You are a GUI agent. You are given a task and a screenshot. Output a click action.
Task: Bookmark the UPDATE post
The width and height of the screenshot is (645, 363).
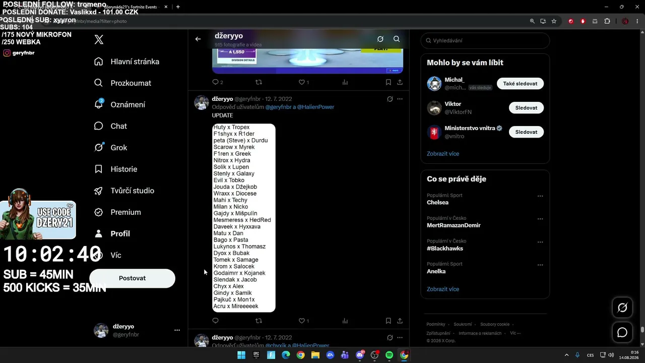click(389, 321)
